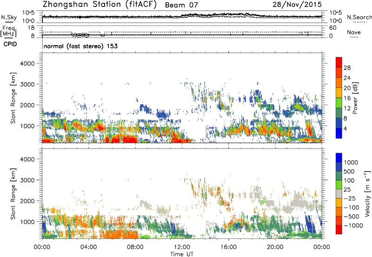Click the "−1000" value on Velocity colorbar
372x257 pixels.
[353, 225]
